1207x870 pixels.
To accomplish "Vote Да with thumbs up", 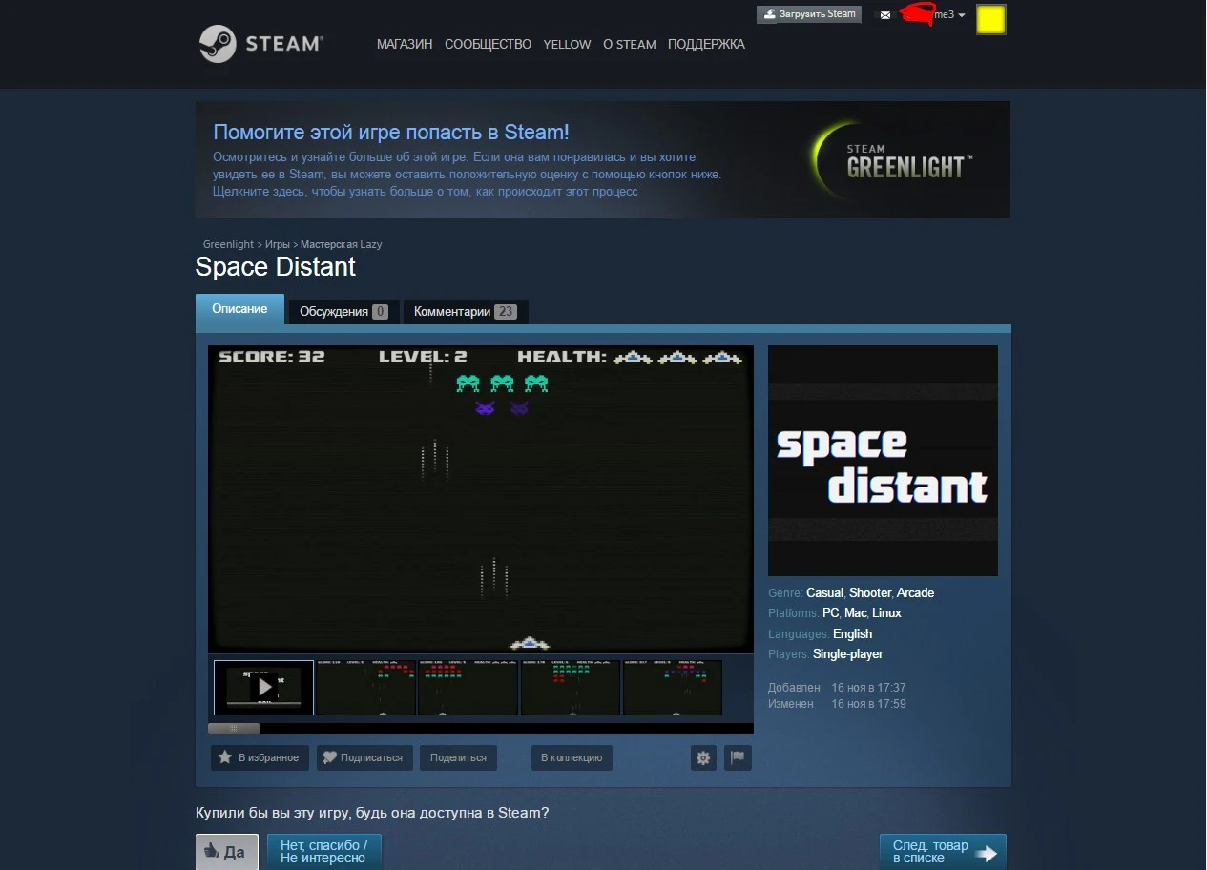I will [x=227, y=852].
